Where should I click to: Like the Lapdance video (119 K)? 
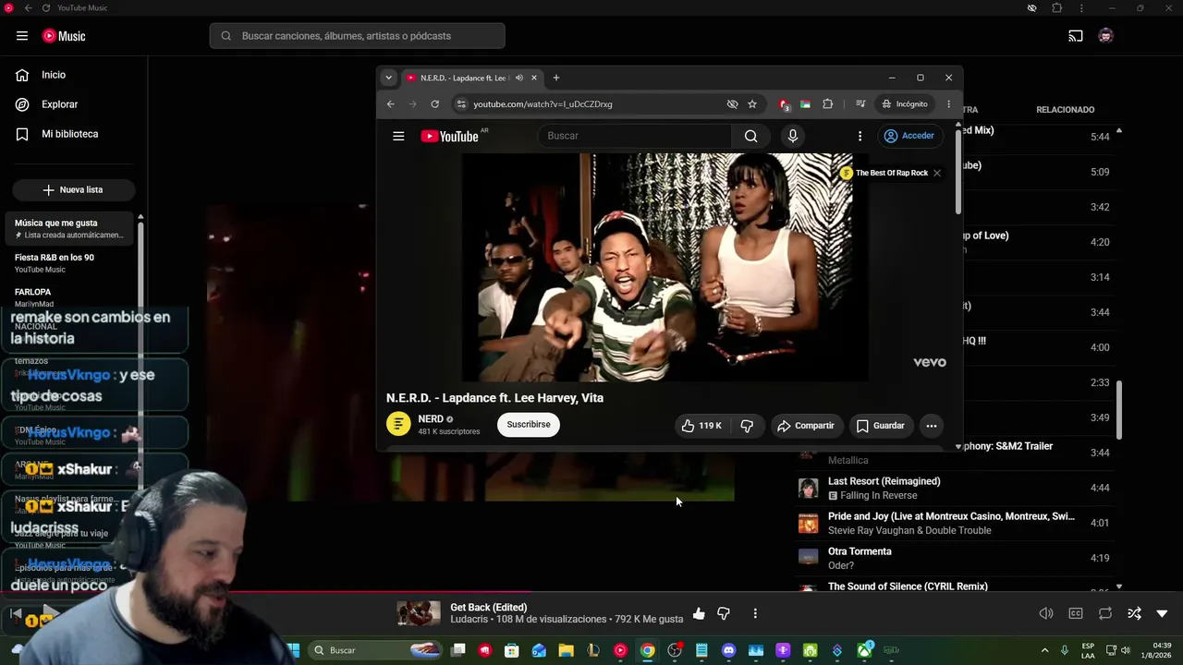(701, 426)
